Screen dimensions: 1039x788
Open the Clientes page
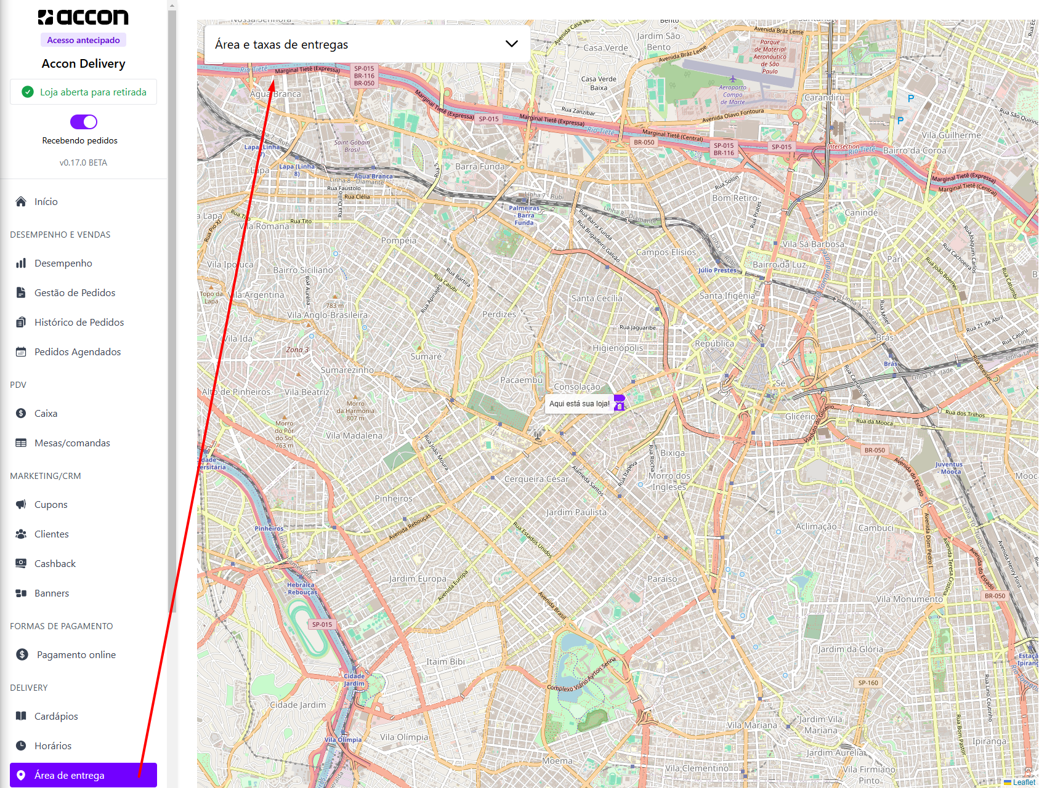84,534
